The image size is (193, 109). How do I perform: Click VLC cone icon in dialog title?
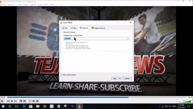[61, 23]
